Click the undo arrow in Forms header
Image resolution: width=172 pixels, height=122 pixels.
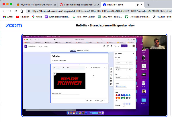tap(115, 46)
